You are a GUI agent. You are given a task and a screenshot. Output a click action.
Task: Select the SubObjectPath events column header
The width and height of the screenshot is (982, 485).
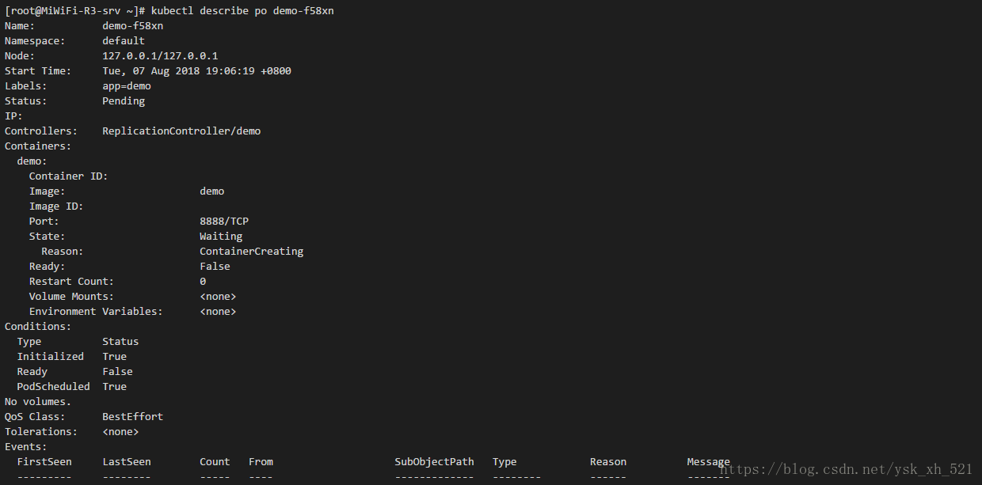point(434,461)
